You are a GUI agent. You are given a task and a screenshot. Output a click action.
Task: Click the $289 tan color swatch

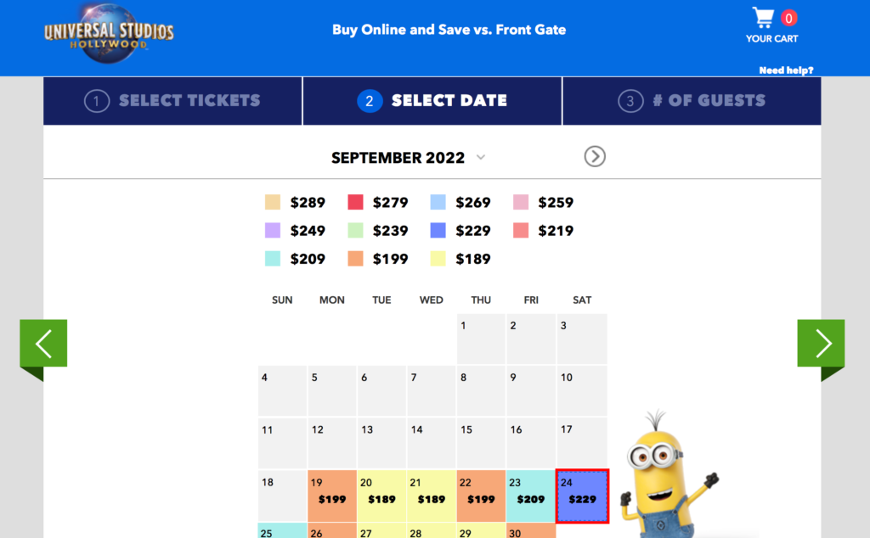(271, 202)
